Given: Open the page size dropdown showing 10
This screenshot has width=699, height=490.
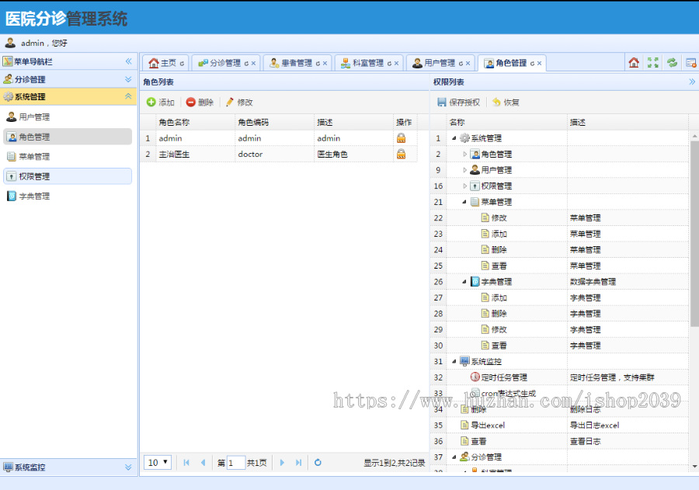Looking at the screenshot, I should tap(158, 462).
